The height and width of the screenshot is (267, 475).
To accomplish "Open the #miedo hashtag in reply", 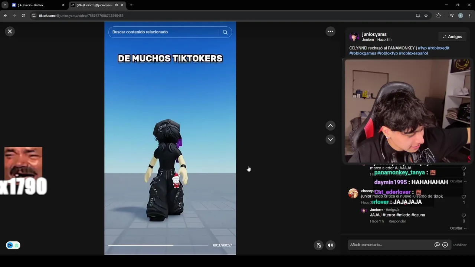I will [403, 215].
